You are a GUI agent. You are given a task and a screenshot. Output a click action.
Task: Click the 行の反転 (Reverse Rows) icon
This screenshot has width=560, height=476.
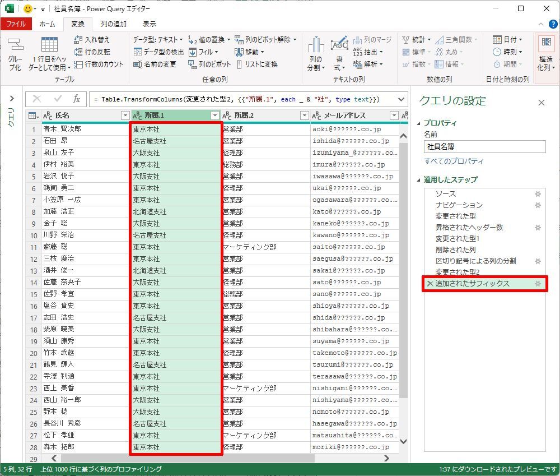(78, 52)
